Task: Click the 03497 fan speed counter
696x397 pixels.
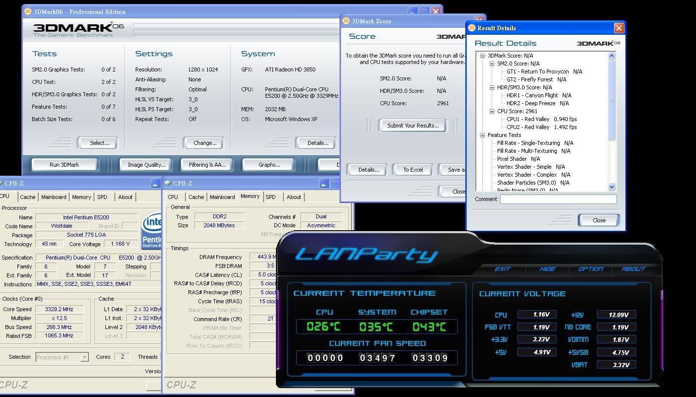Action: [x=377, y=358]
